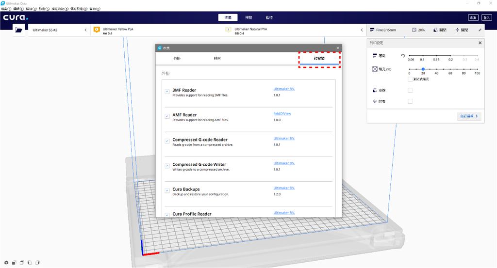Switch to front view cube icon
This screenshot has height=268, width=497.
point(14,262)
